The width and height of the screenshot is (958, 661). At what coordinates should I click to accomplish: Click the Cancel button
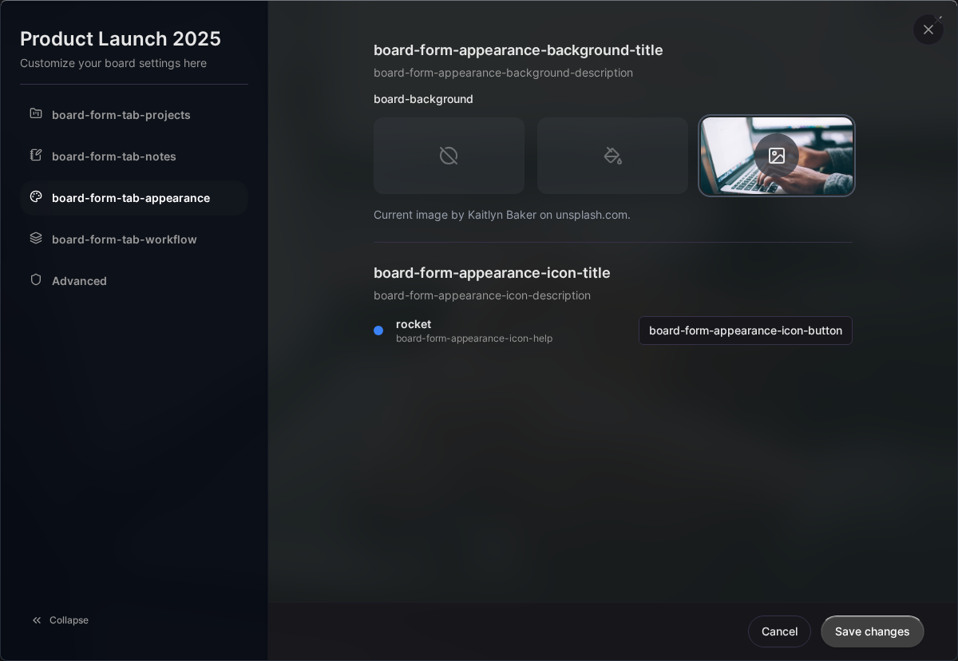(x=779, y=631)
